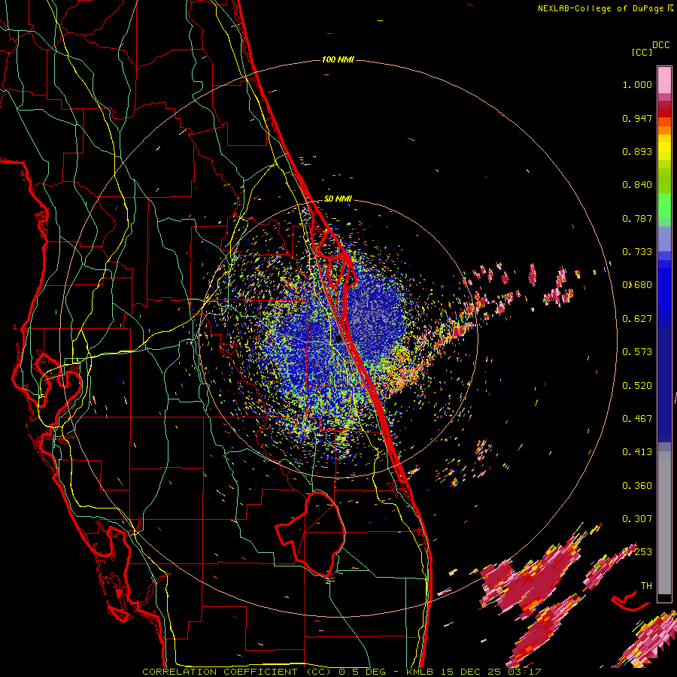Image resolution: width=677 pixels, height=677 pixels.
Task: Click the 0.360 scale value
Action: [637, 486]
